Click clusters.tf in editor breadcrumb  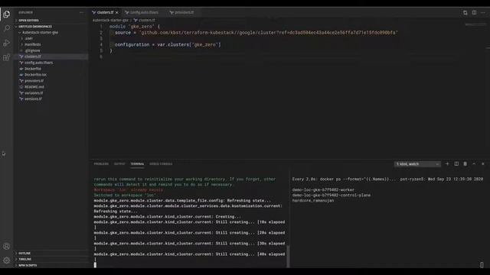tap(146, 21)
